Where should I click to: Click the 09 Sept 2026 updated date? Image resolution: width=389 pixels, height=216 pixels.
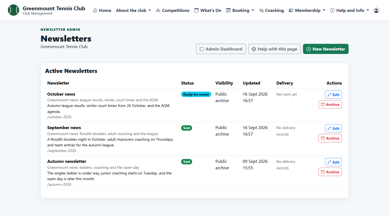(255, 161)
